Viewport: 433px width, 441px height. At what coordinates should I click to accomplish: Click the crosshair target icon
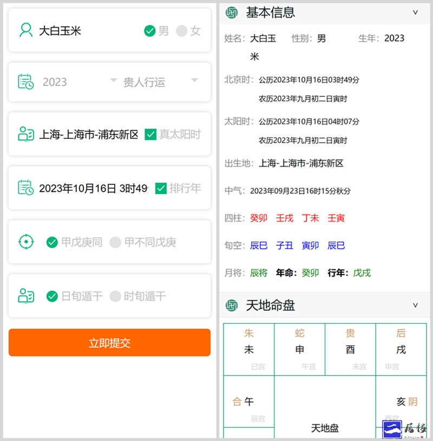click(26, 242)
